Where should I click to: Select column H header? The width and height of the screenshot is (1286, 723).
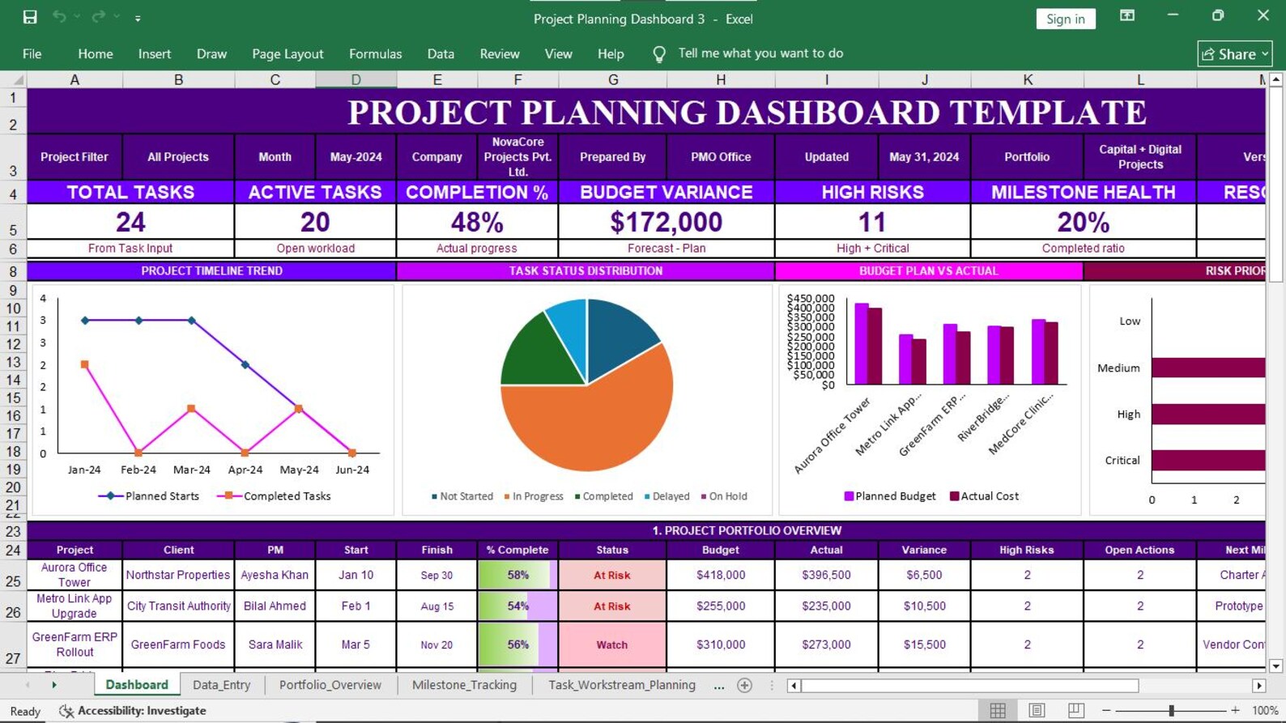pyautogui.click(x=721, y=79)
